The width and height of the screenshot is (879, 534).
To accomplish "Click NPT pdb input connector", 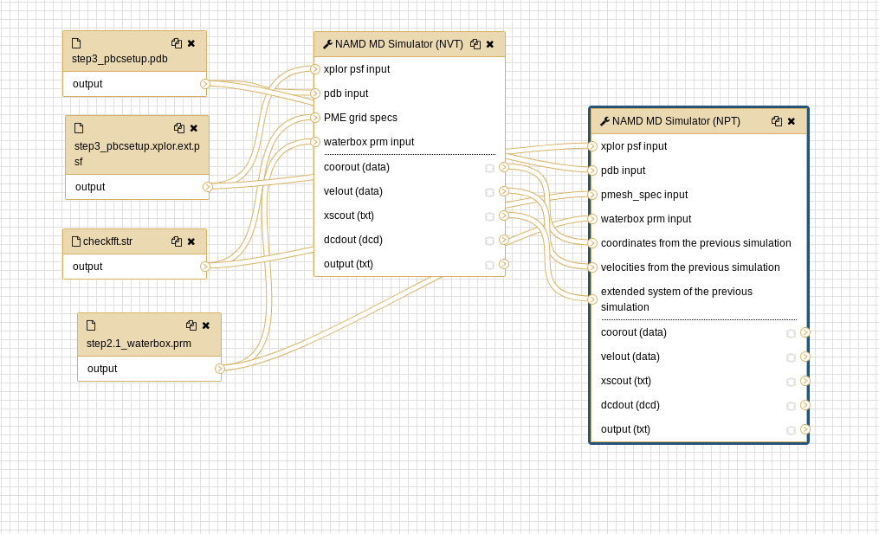I will (592, 170).
